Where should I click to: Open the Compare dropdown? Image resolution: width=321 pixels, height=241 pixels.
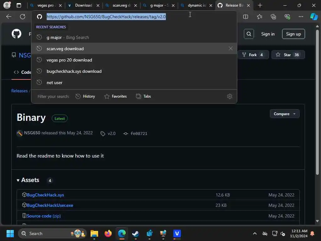(x=285, y=114)
